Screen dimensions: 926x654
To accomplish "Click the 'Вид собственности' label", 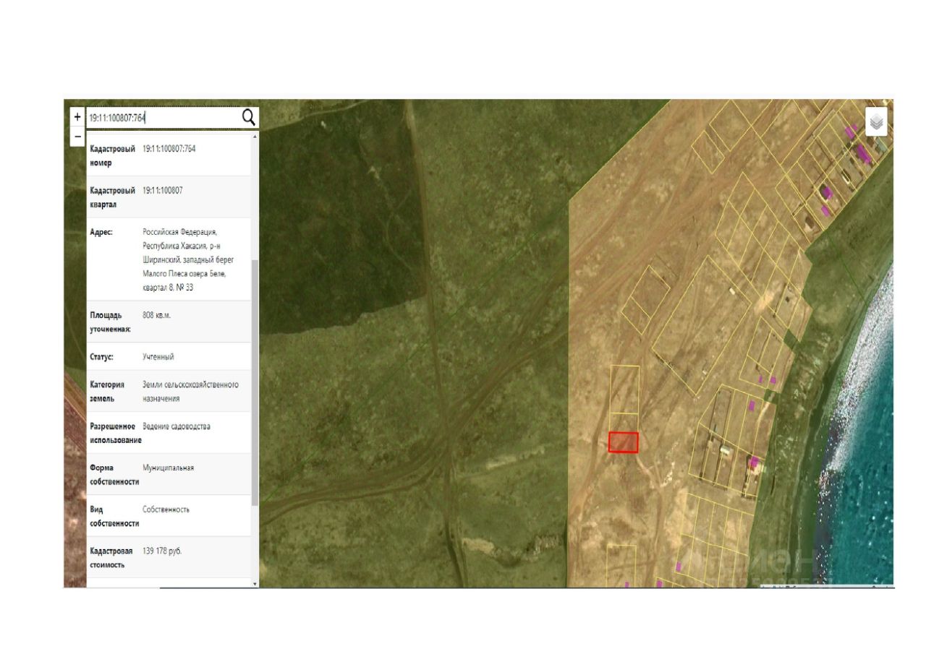I will pos(114,516).
